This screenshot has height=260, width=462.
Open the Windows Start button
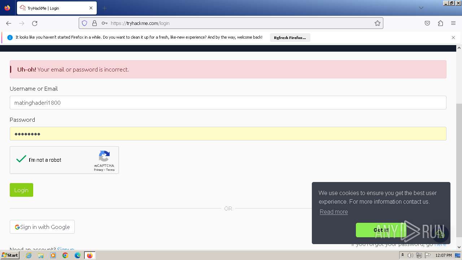click(10, 255)
